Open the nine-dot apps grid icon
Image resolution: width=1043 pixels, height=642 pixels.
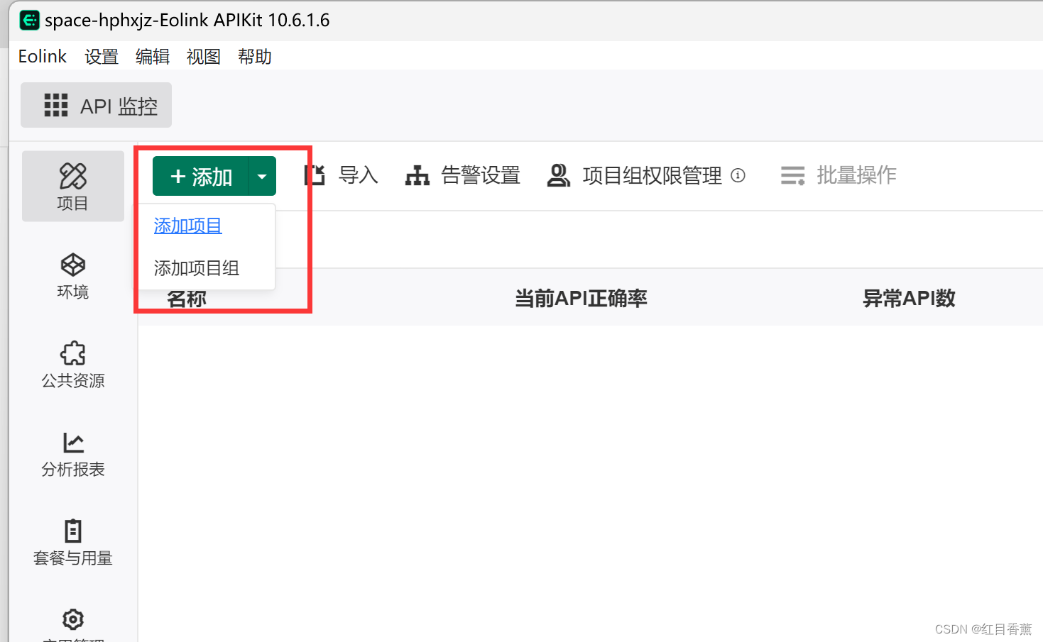pyautogui.click(x=56, y=105)
